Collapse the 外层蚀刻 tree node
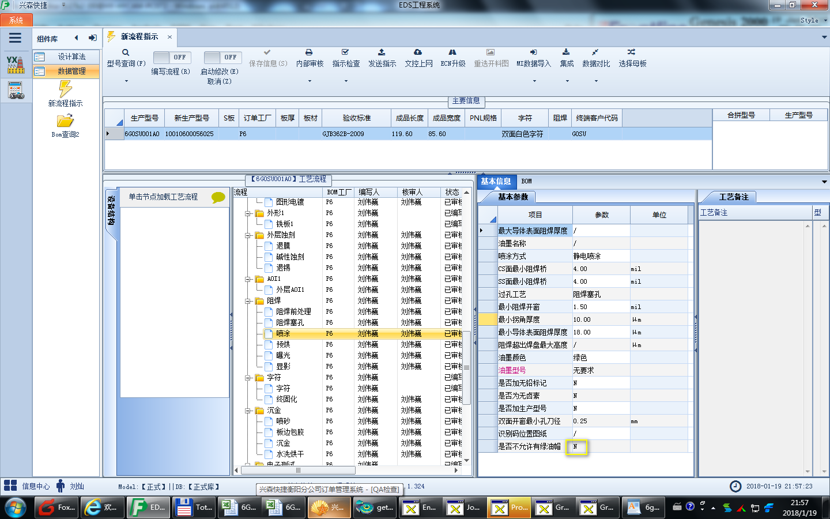 [248, 235]
